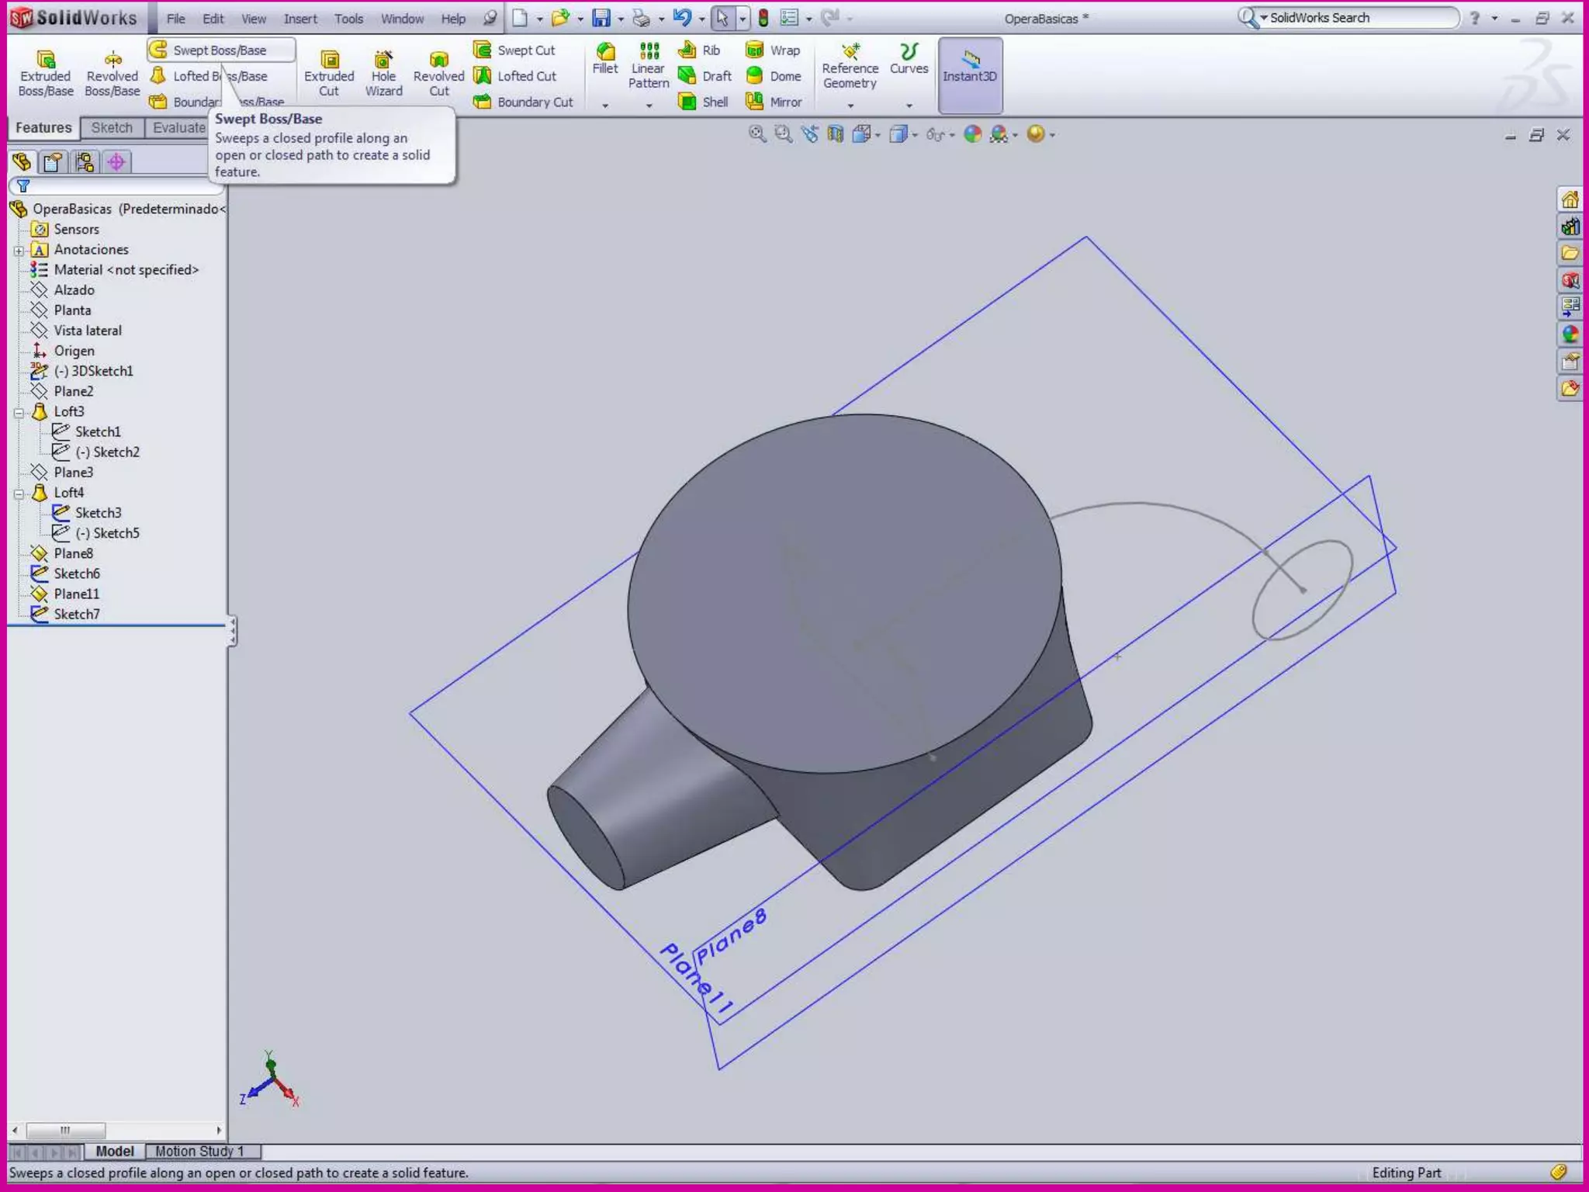1589x1192 pixels.
Task: Open the Curves dropdown arrow
Action: point(909,105)
